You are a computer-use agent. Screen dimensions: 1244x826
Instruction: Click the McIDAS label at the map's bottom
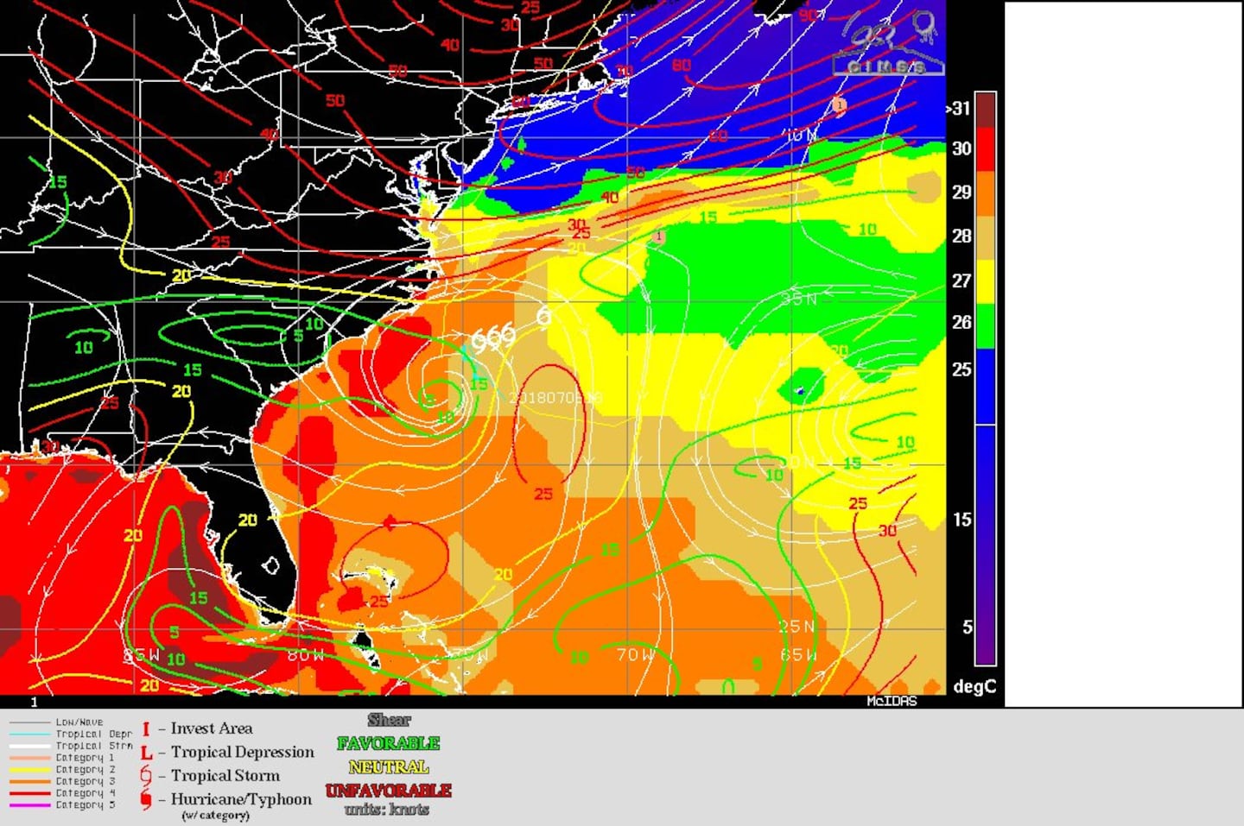(x=892, y=701)
